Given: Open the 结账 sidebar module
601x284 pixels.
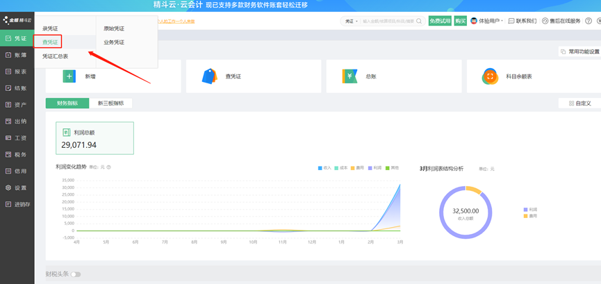Looking at the screenshot, I should (x=17, y=88).
